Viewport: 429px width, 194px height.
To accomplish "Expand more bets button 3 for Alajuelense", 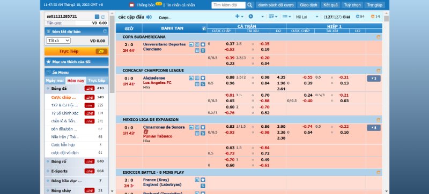I will click(373, 79).
